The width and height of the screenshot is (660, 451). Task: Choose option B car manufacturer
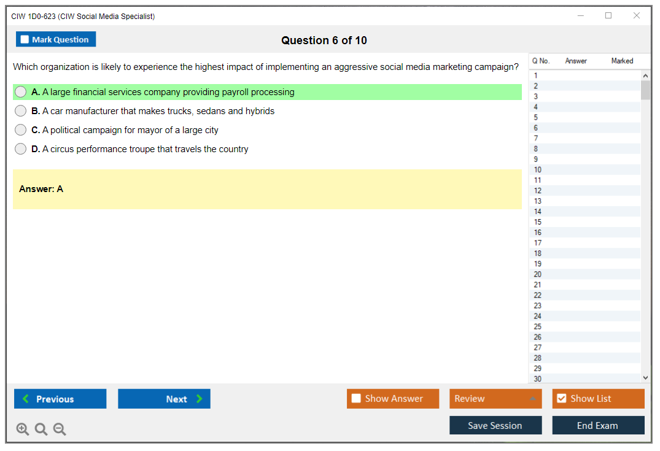21,111
